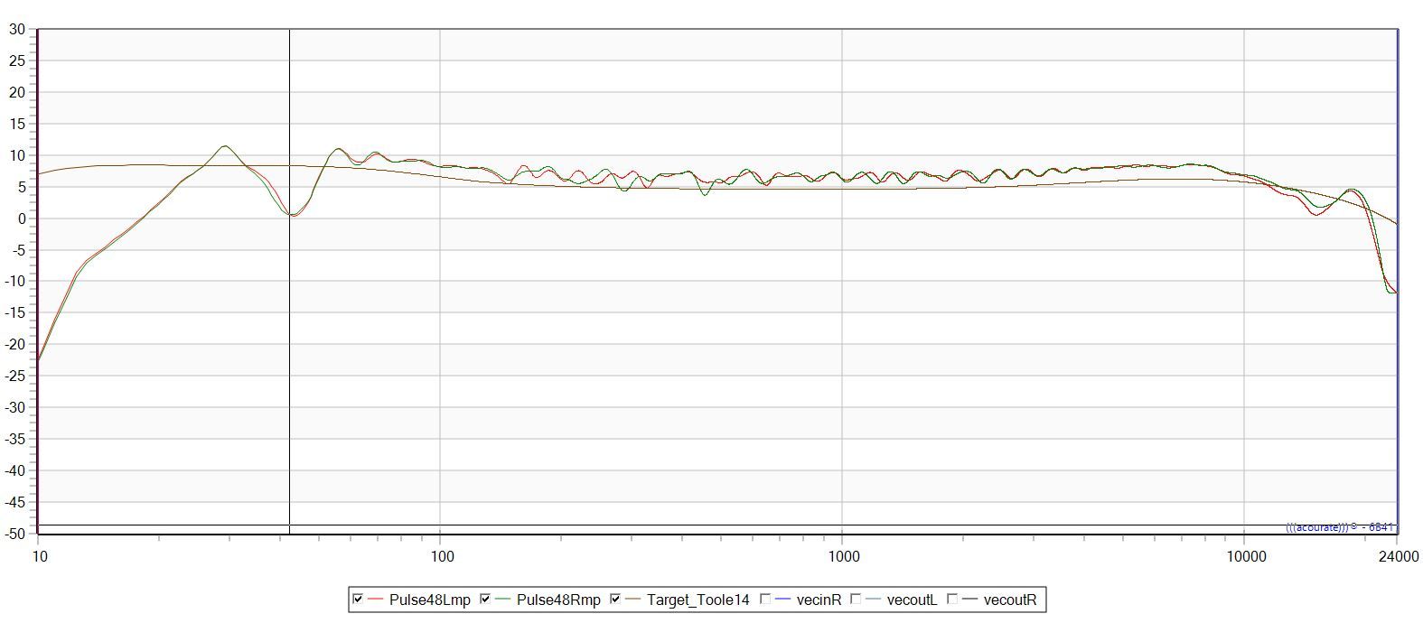Click the acourate watermark text in the chart corner
This screenshot has width=1423, height=623.
pyautogui.click(x=1341, y=527)
